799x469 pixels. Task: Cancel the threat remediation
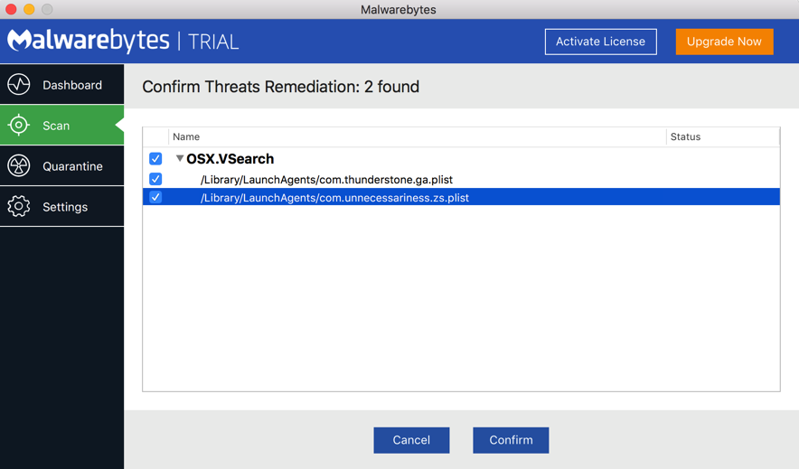point(411,440)
